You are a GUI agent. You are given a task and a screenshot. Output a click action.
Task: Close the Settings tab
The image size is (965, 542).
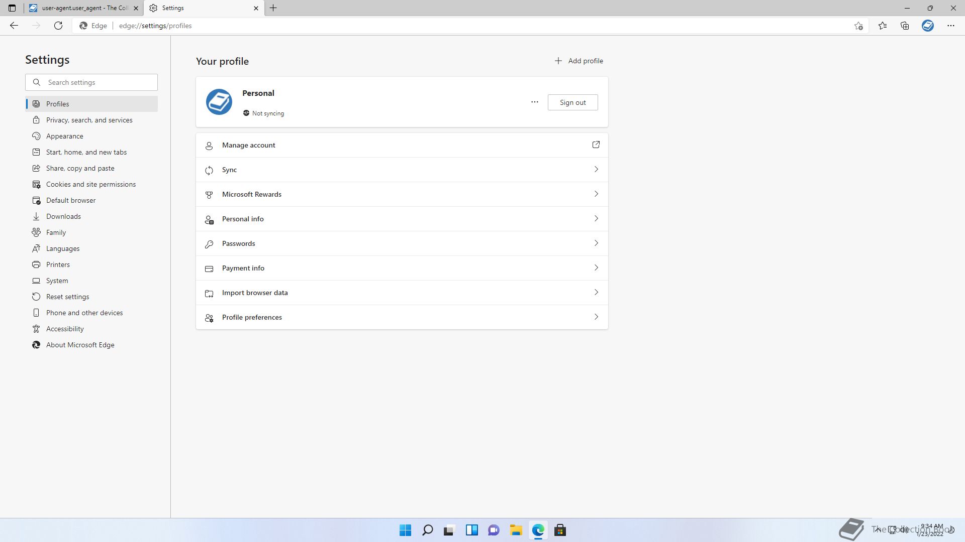(256, 8)
